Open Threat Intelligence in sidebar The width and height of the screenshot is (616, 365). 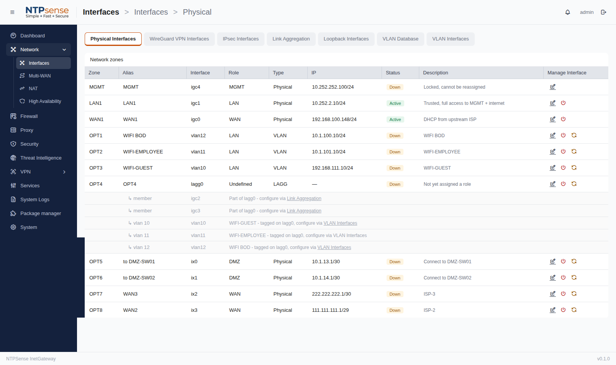pos(38,158)
